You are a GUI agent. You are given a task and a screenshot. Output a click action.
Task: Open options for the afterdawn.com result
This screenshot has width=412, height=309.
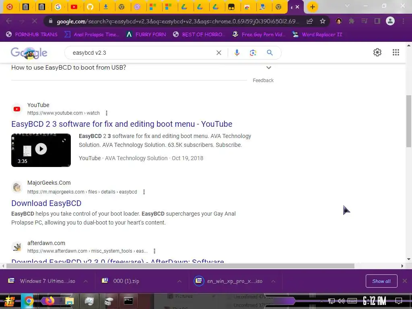pos(154,251)
